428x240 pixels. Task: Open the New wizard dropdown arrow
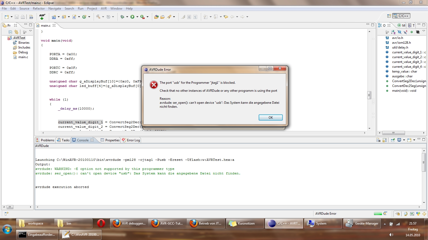12,17
